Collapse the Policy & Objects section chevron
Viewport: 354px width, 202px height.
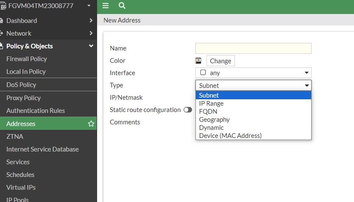click(91, 46)
